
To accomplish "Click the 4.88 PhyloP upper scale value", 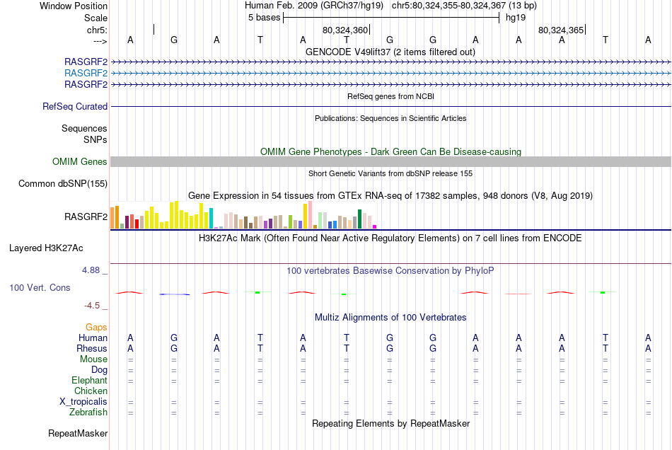I will coord(91,270).
